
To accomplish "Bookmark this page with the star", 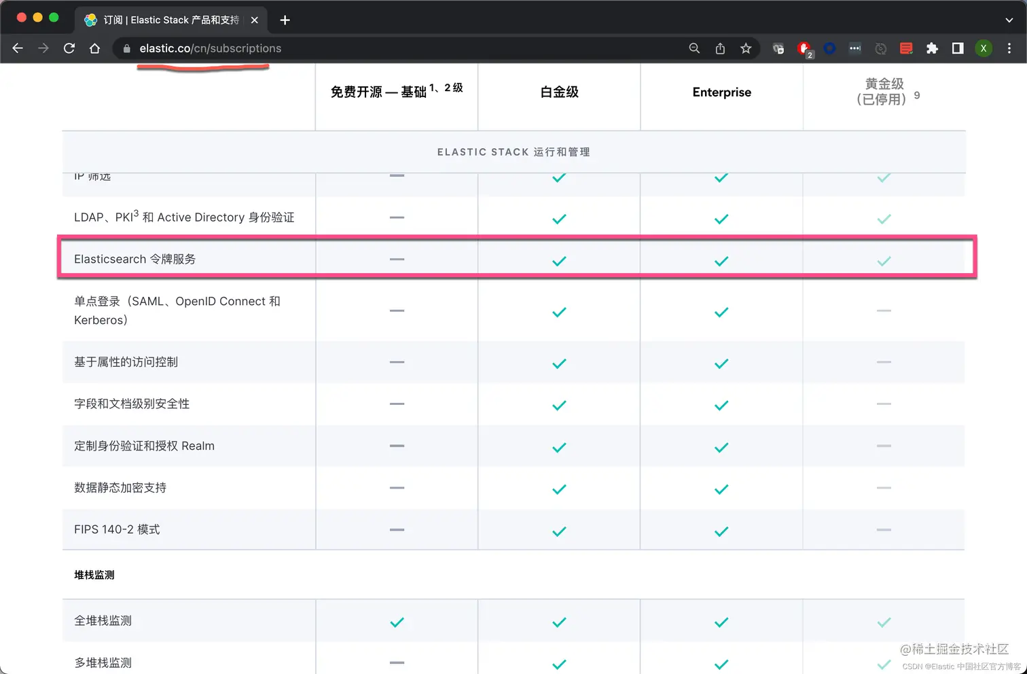I will pyautogui.click(x=746, y=48).
